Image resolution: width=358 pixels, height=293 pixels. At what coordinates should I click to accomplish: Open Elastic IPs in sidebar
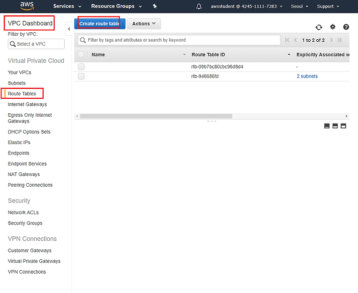[x=19, y=143]
